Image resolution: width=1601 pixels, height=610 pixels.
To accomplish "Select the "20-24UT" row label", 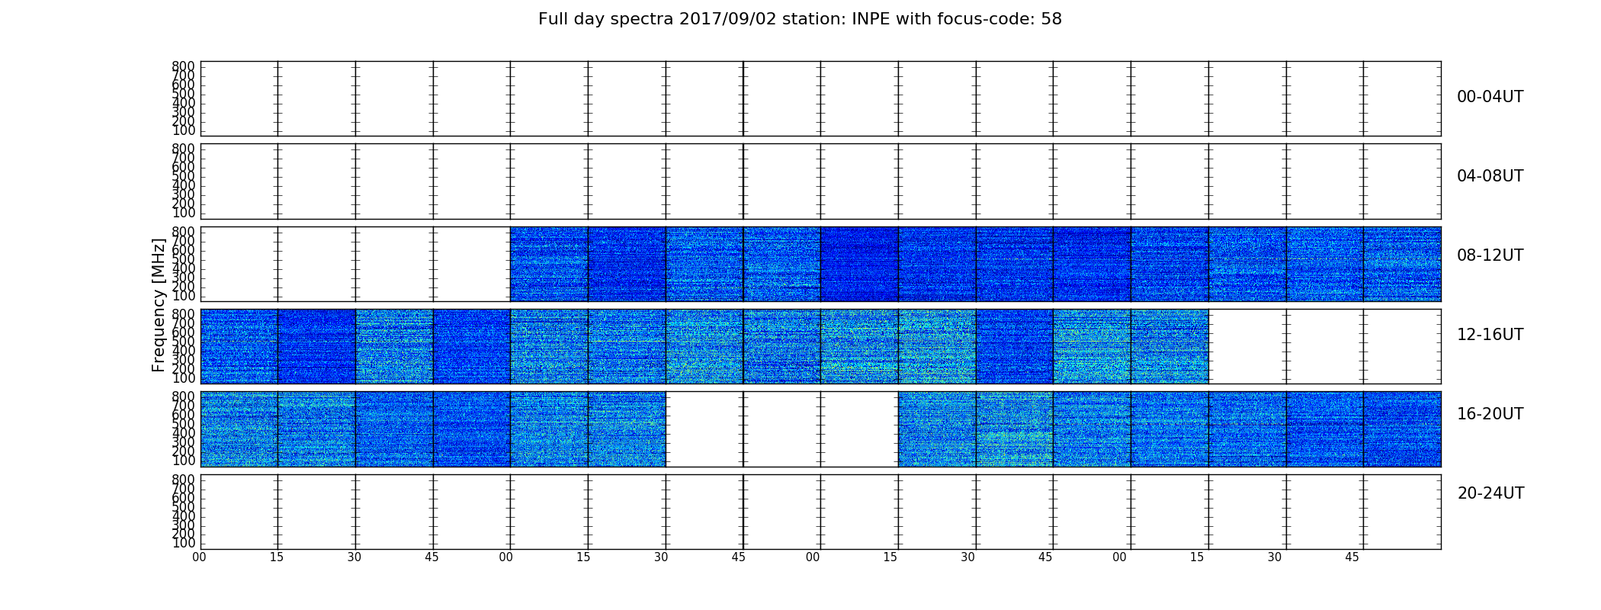I will [1490, 493].
